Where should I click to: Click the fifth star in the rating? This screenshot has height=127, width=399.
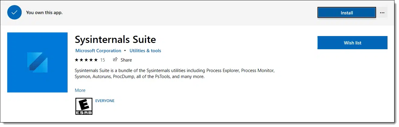pyautogui.click(x=96, y=60)
